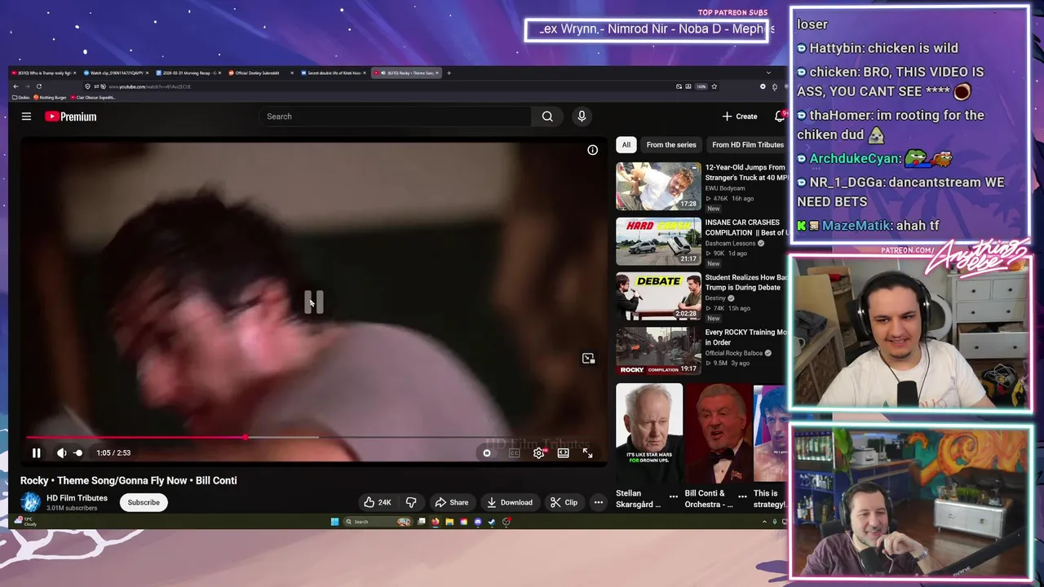Screen dimensions: 1044x587
Task: Open the Windows Start menu
Action: pos(334,522)
